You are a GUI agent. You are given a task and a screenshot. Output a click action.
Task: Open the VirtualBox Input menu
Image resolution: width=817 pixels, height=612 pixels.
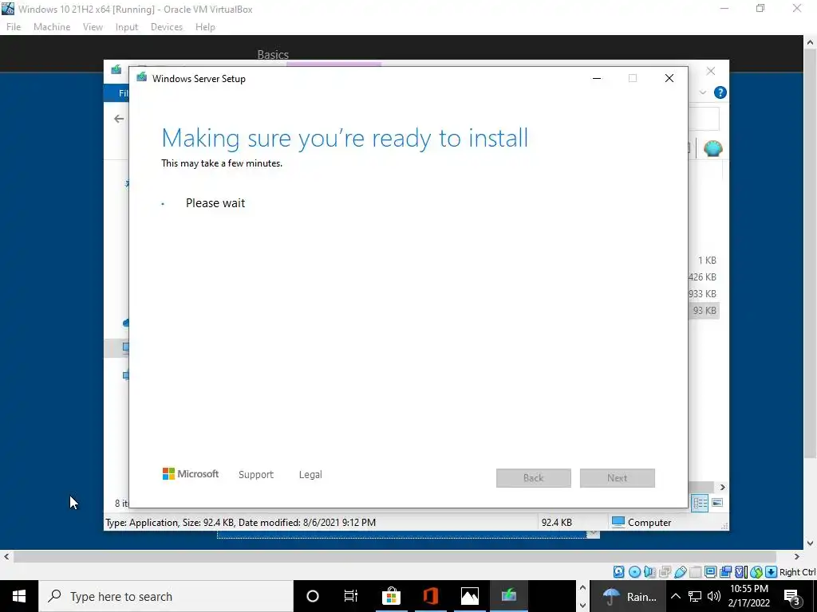tap(127, 27)
